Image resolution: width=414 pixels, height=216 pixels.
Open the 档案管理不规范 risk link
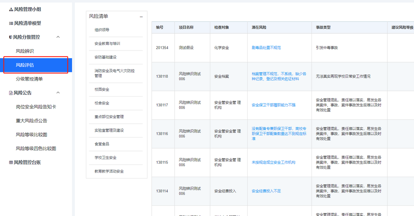click(x=279, y=76)
